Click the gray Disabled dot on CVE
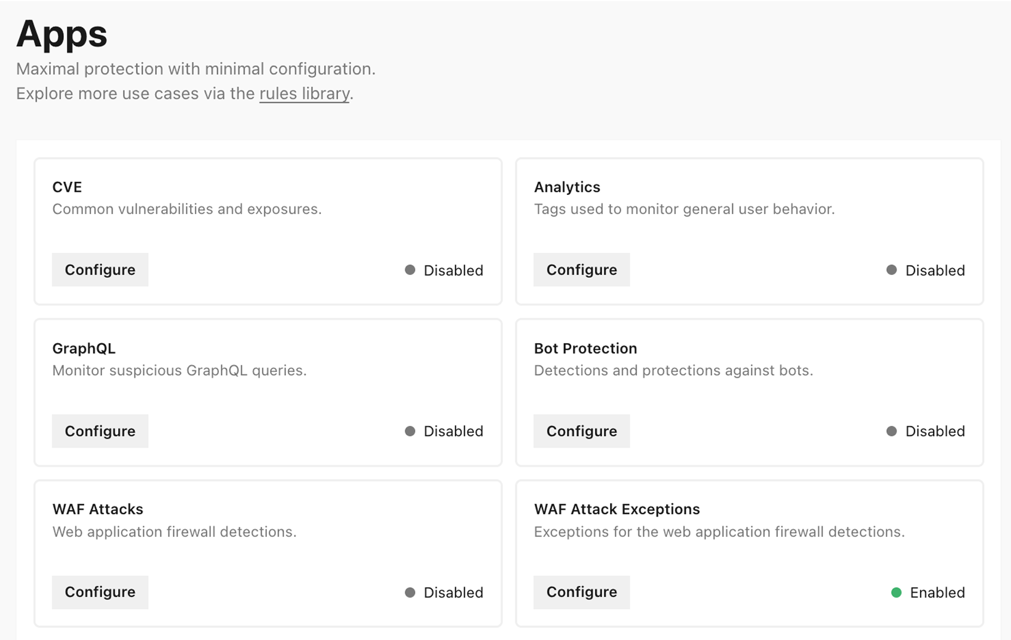 coord(410,270)
